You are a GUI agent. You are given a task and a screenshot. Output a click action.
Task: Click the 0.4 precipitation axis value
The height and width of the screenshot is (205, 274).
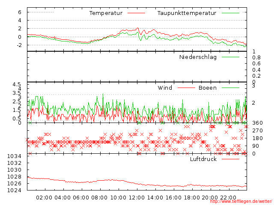click(x=256, y=70)
